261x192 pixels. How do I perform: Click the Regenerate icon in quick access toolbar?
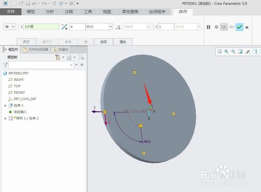54,4
